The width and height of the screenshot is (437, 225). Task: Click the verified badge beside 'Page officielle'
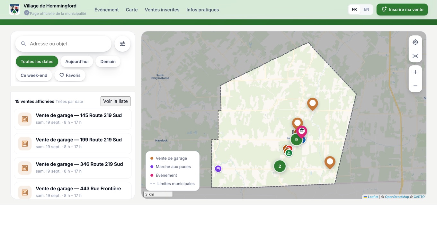27,13
